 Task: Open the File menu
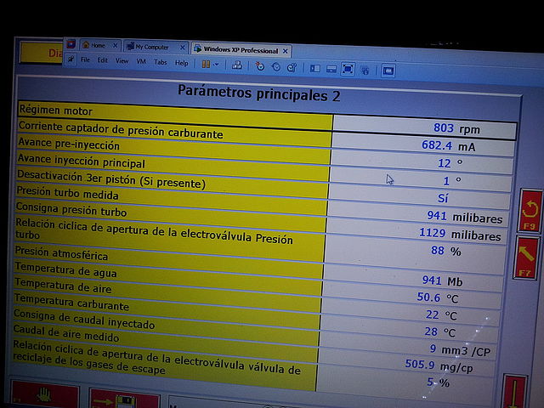[85, 61]
